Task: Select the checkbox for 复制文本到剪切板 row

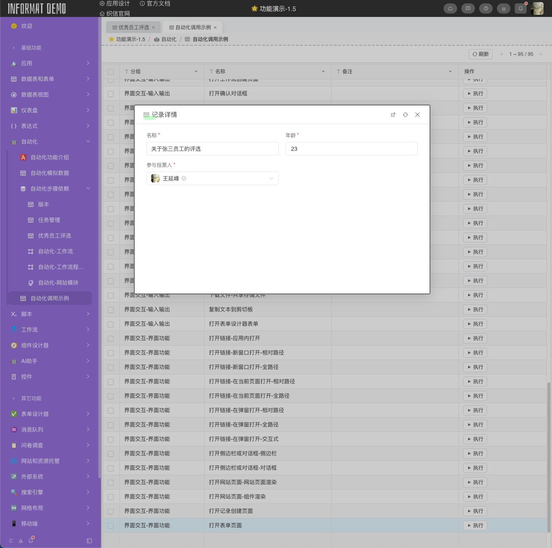Action: tap(111, 310)
